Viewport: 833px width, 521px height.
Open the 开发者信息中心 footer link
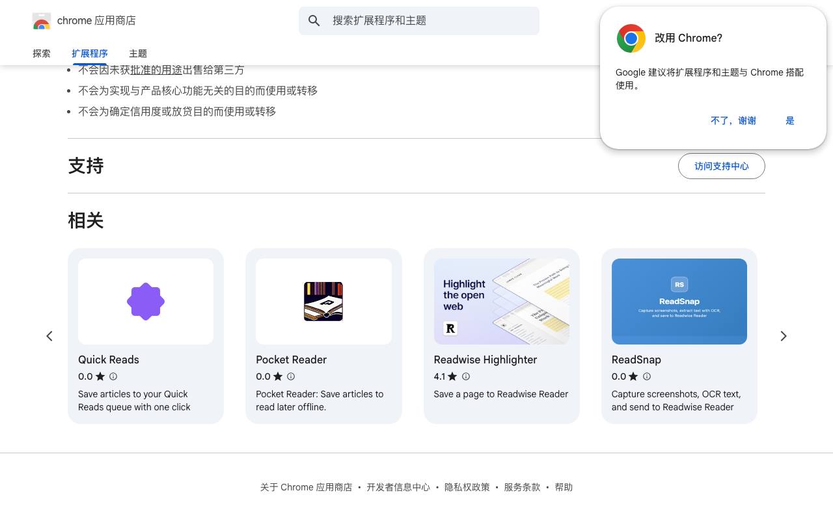pyautogui.click(x=398, y=487)
